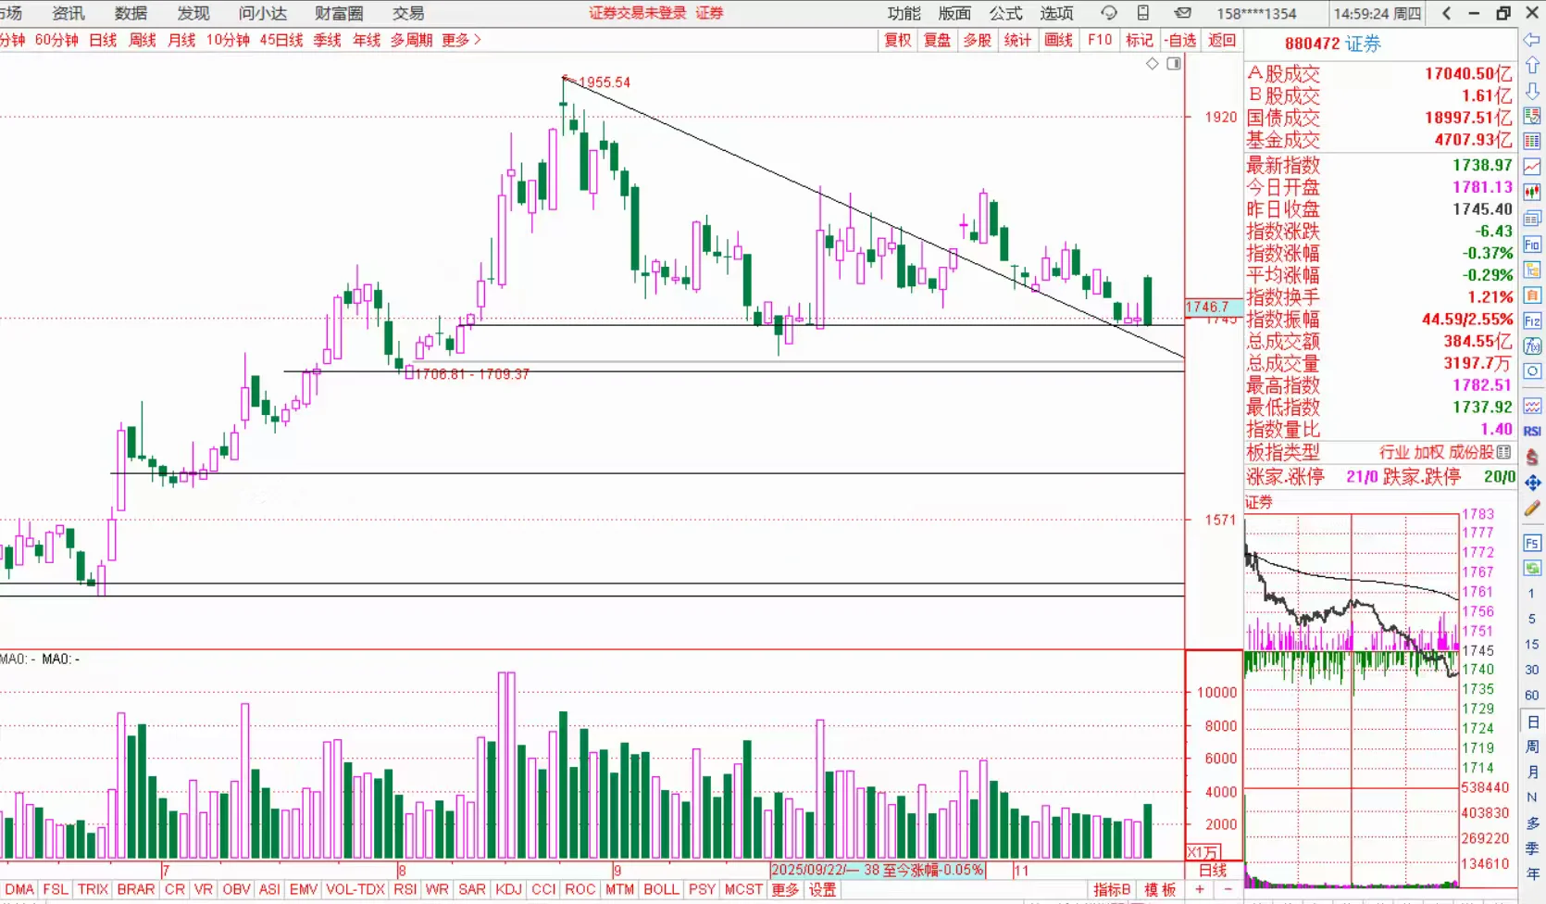Click the 统计 statistics button
Viewport: 1546px width, 904px height.
pos(1017,40)
